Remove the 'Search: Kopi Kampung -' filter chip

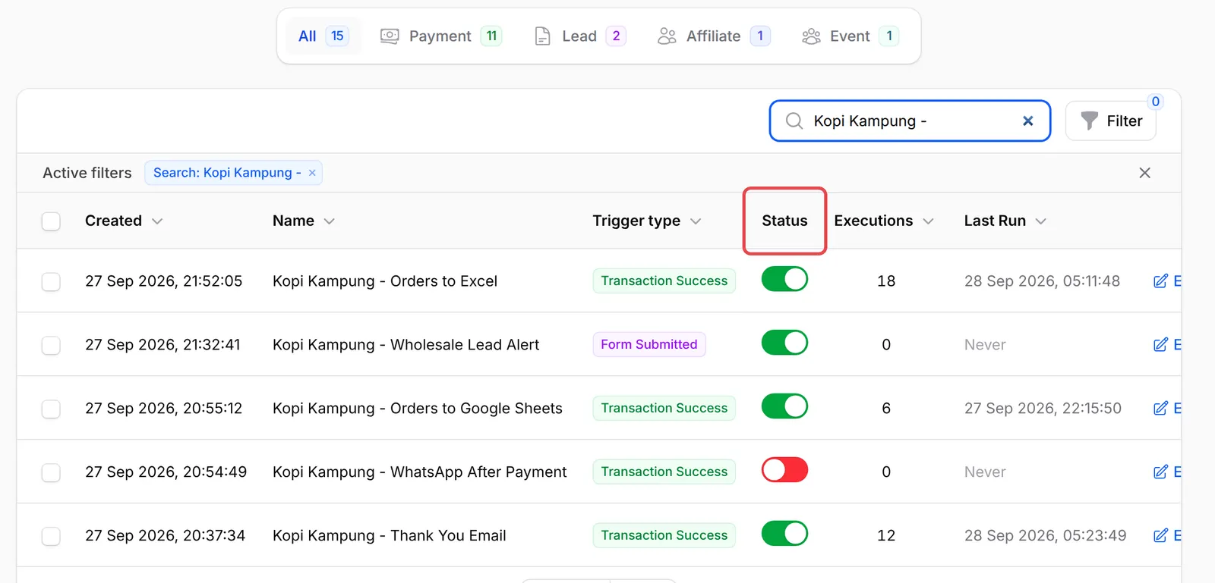click(x=312, y=173)
